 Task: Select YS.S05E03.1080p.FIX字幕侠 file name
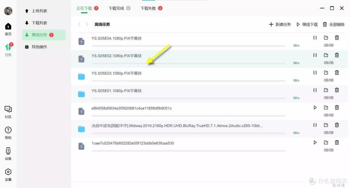point(117,73)
